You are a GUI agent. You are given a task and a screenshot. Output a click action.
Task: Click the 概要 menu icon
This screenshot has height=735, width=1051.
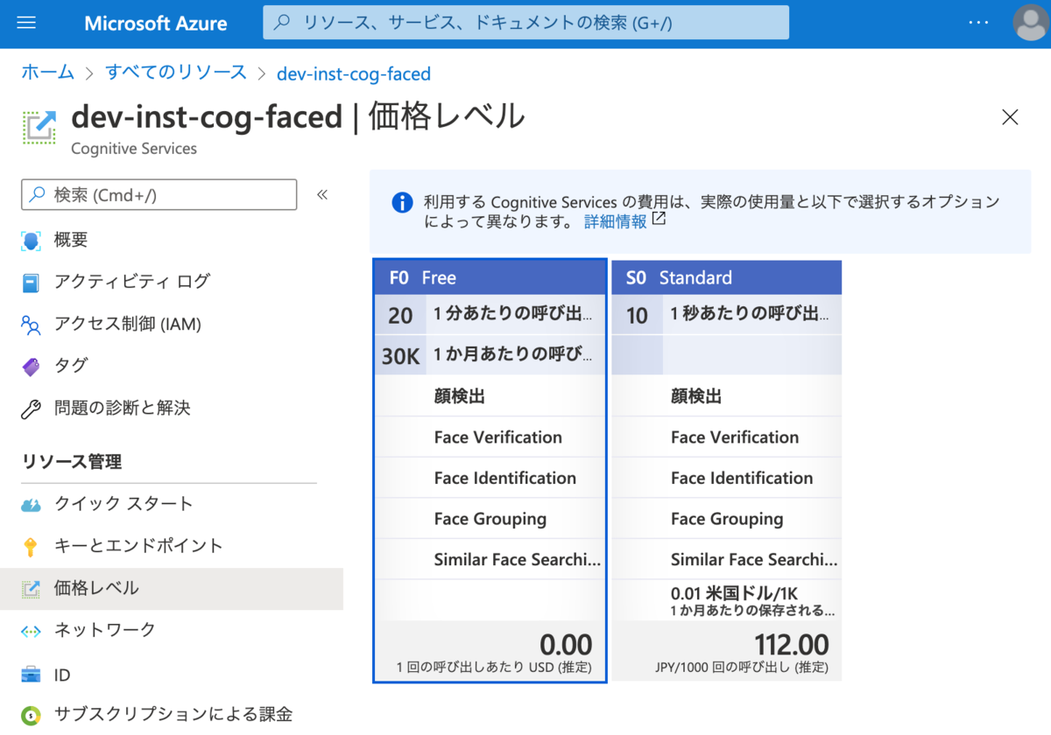(x=31, y=241)
